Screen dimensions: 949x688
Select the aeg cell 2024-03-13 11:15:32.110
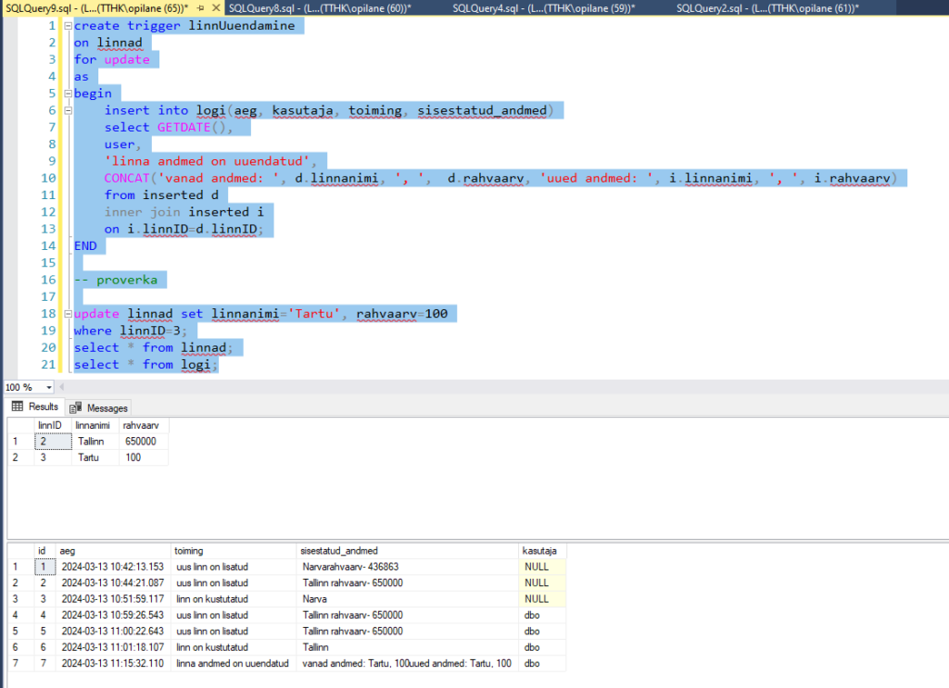tap(113, 664)
